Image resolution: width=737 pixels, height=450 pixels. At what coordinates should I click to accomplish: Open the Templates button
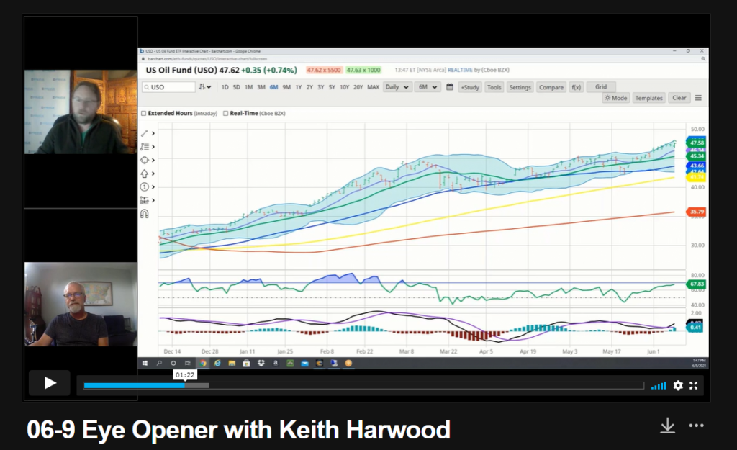648,98
